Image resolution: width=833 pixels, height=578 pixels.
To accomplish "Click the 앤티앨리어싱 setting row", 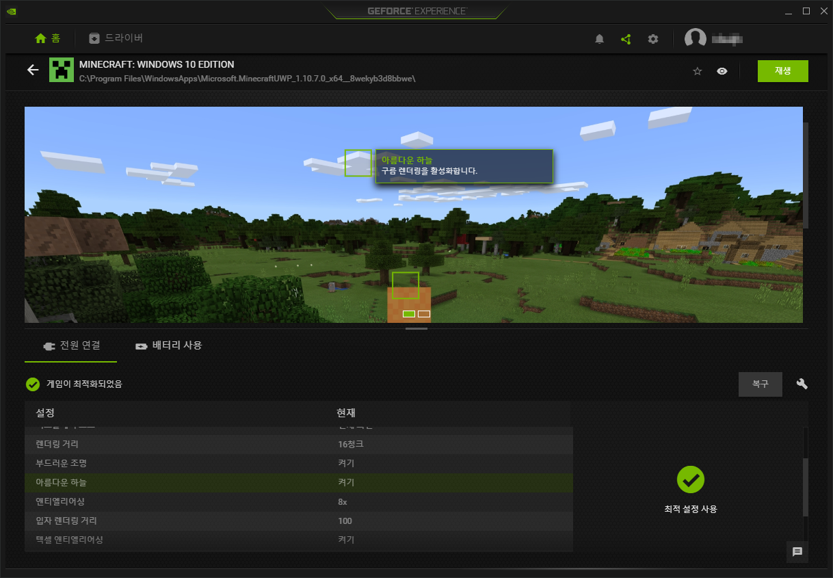I will click(x=298, y=501).
